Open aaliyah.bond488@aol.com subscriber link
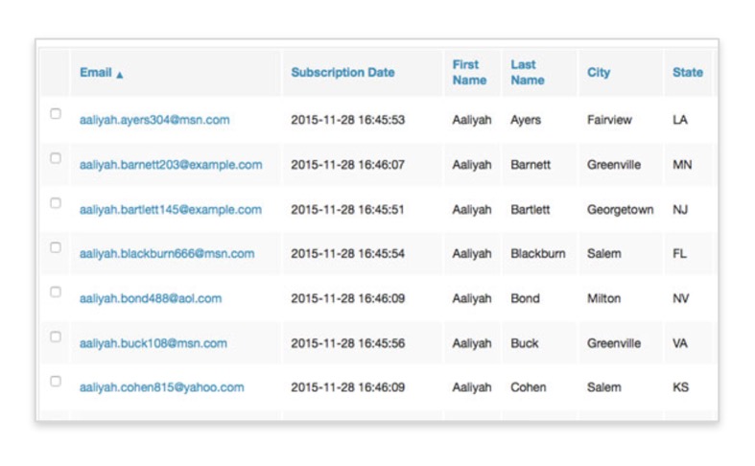The height and width of the screenshot is (466, 755). 151,298
